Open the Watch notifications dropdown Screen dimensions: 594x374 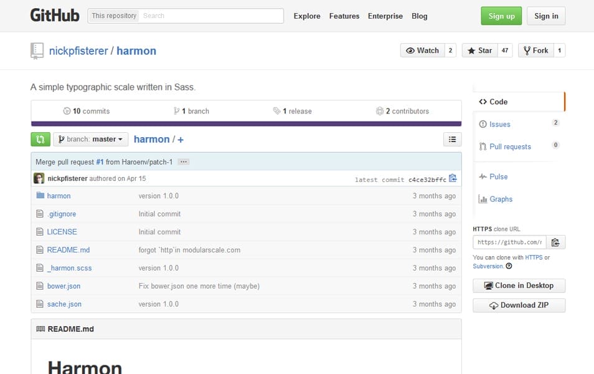[x=423, y=50]
